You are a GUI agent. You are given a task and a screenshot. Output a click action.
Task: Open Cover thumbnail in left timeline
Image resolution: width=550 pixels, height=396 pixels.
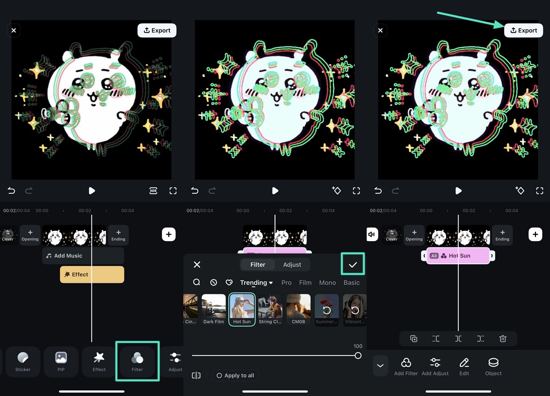(8, 235)
